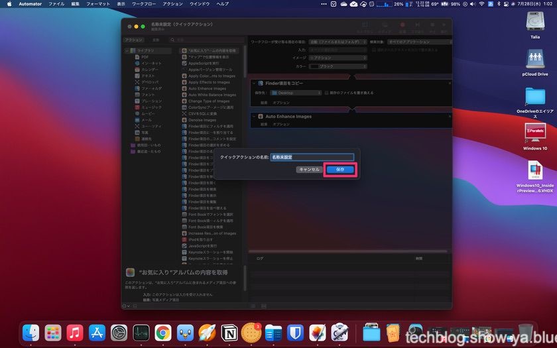557x348 pixels.
Task: Click the ミュージック category icon in the library
Action: [137, 107]
